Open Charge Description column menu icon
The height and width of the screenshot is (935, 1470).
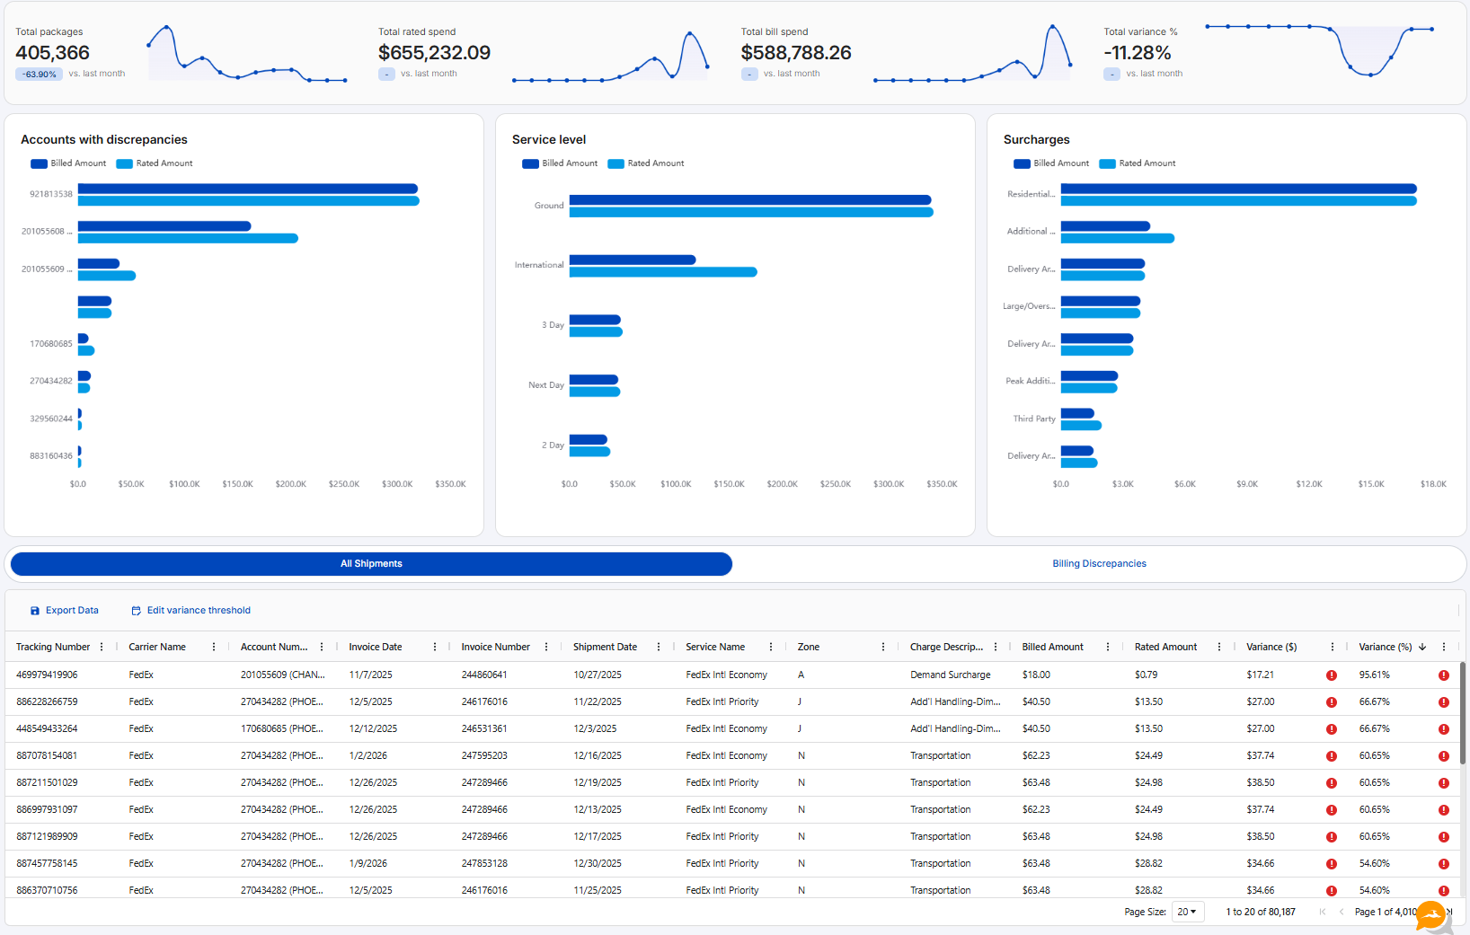tap(996, 647)
